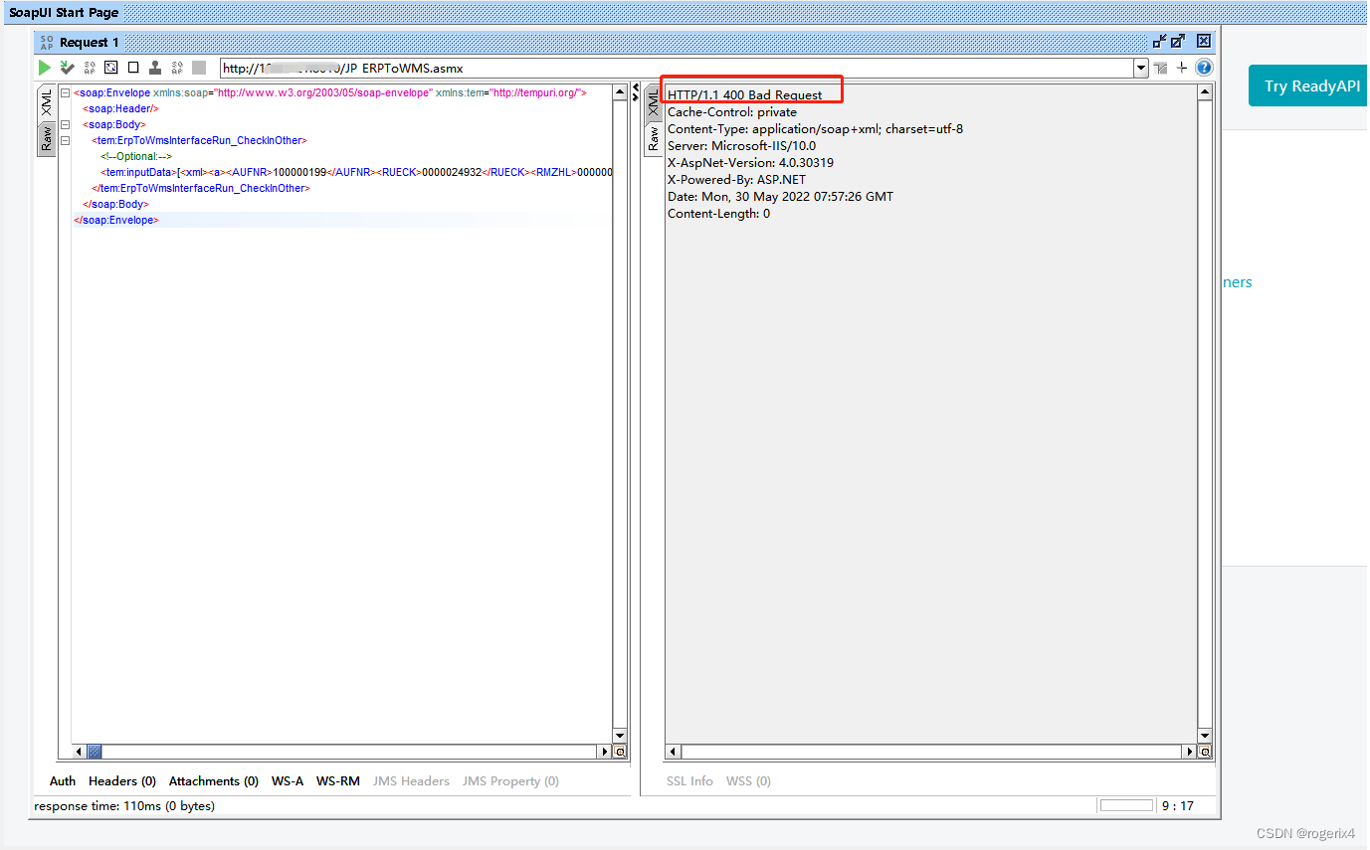Click the 'Server: Microsoft-IIS/10.0' line
The width and height of the screenshot is (1370, 850).
pos(741,146)
